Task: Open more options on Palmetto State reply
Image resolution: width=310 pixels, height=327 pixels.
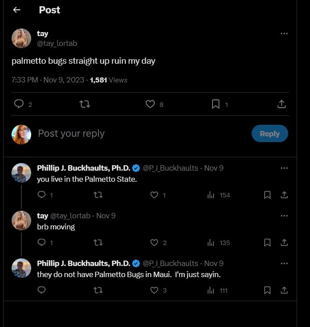Action: coord(284,168)
